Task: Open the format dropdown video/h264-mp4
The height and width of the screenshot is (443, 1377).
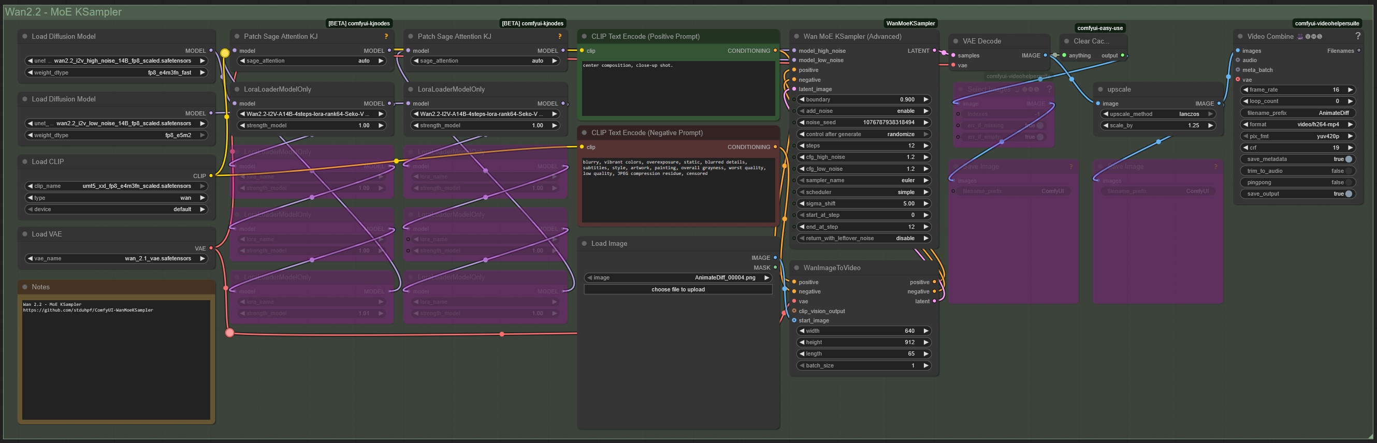Action: [1297, 125]
